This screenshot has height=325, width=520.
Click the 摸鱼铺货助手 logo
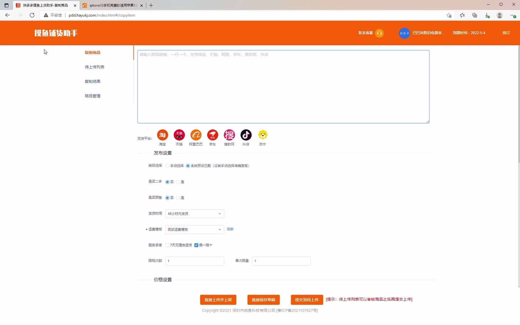click(56, 33)
